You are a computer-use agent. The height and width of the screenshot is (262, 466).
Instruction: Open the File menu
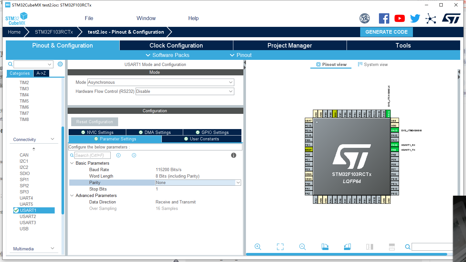coord(89,18)
